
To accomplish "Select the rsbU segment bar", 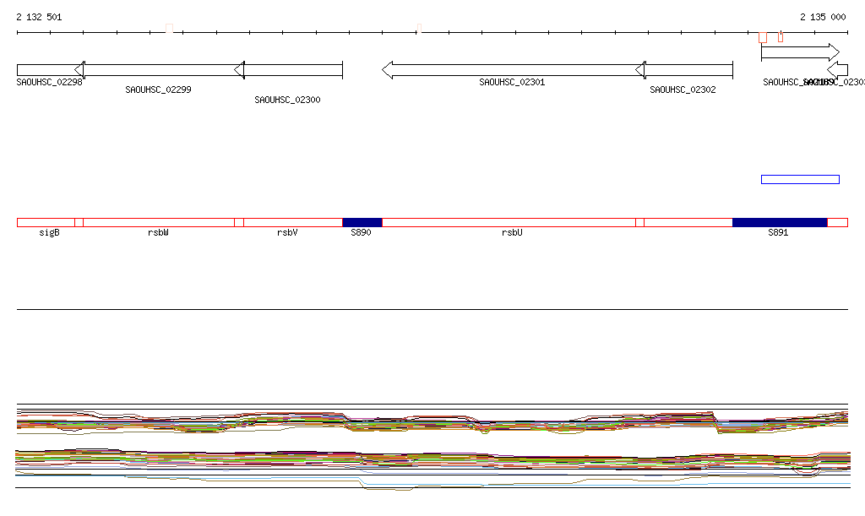I will tap(509, 223).
